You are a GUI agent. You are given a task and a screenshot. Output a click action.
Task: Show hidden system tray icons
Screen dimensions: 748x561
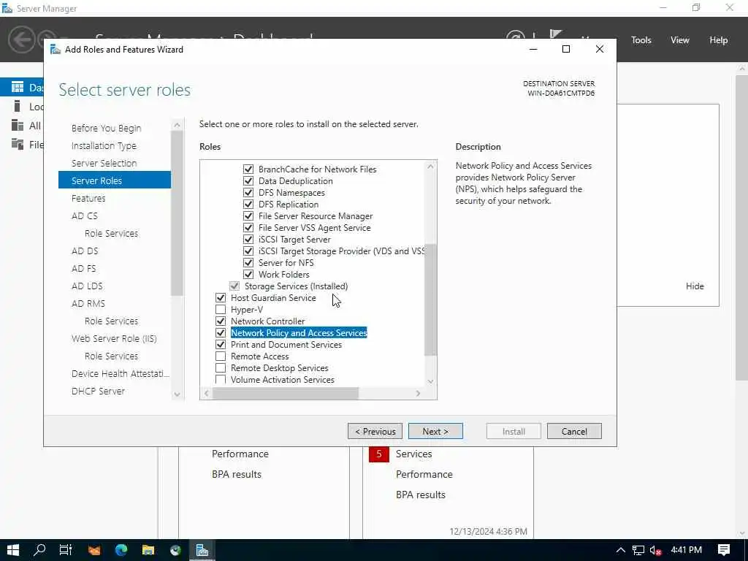point(621,550)
